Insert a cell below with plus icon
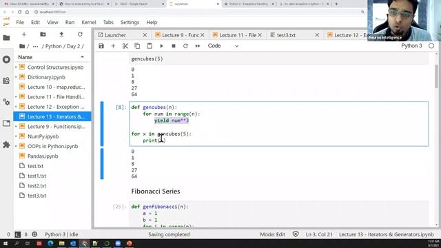 (x=113, y=46)
